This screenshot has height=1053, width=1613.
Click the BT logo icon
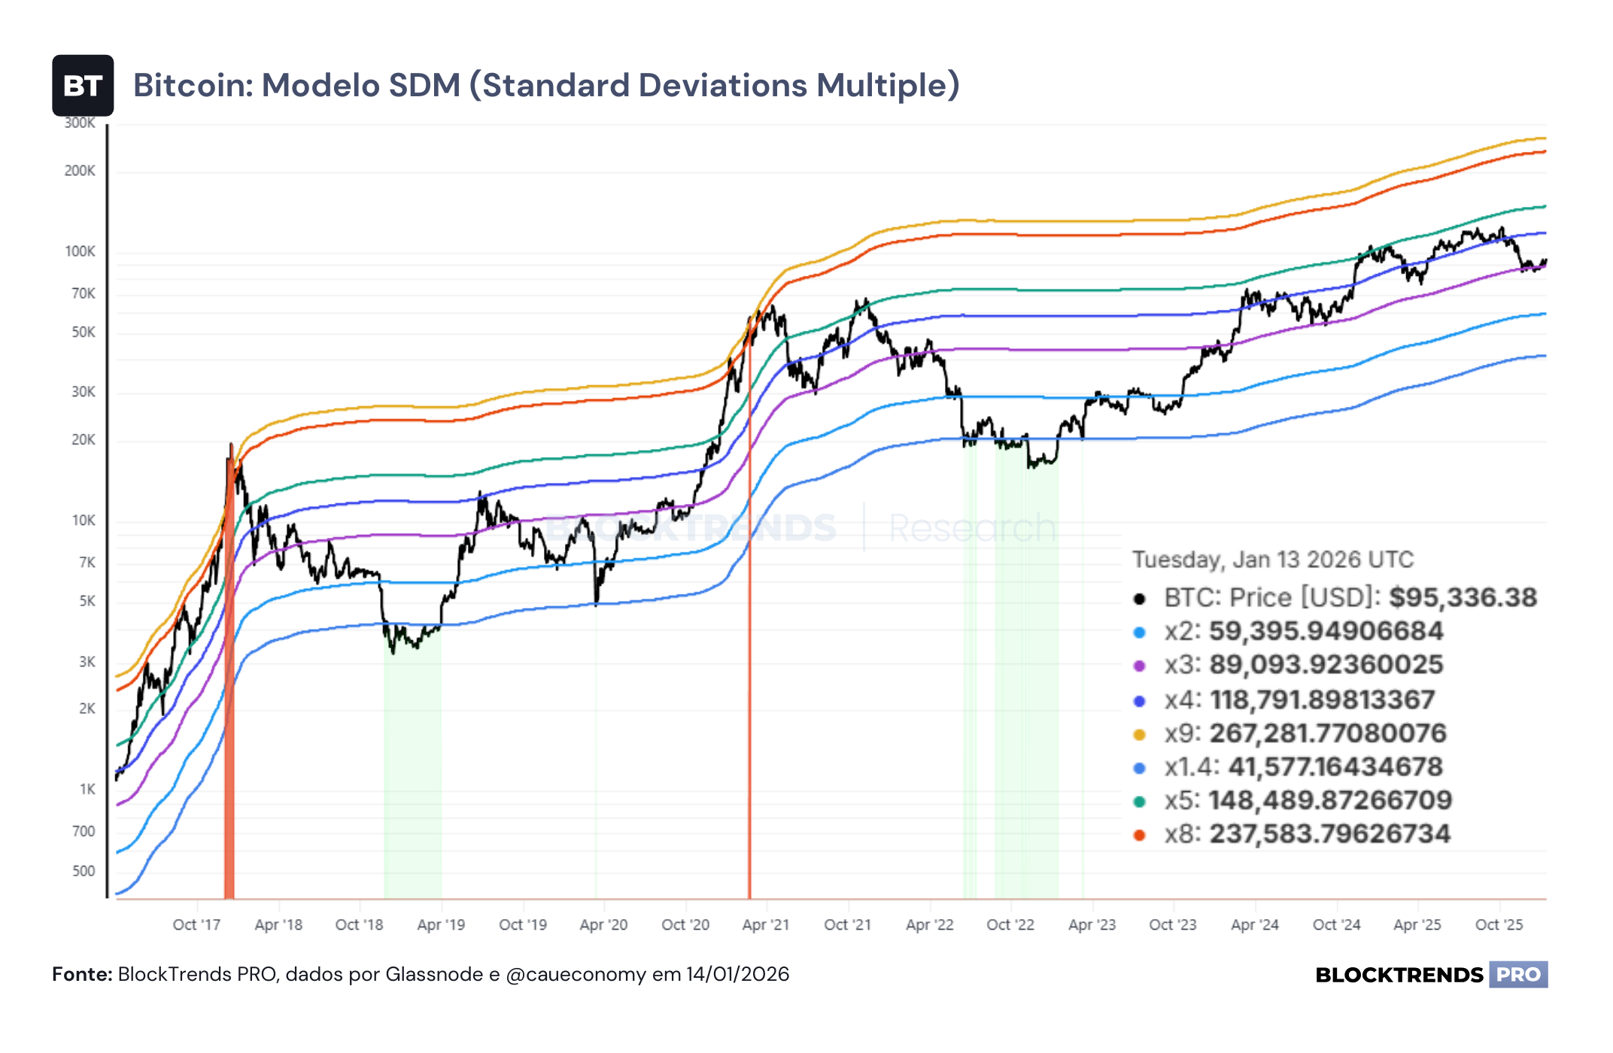[x=83, y=86]
